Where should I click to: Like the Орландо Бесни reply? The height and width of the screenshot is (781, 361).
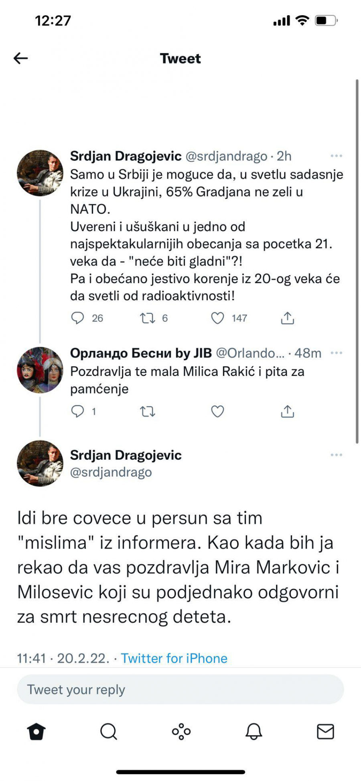click(217, 412)
